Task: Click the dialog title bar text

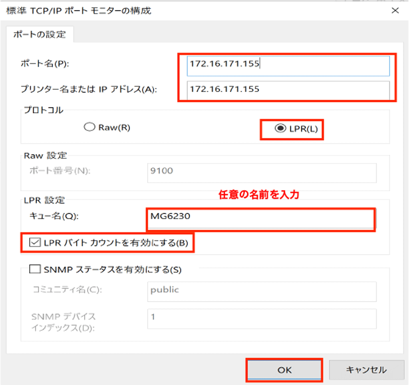Action: pyautogui.click(x=79, y=11)
